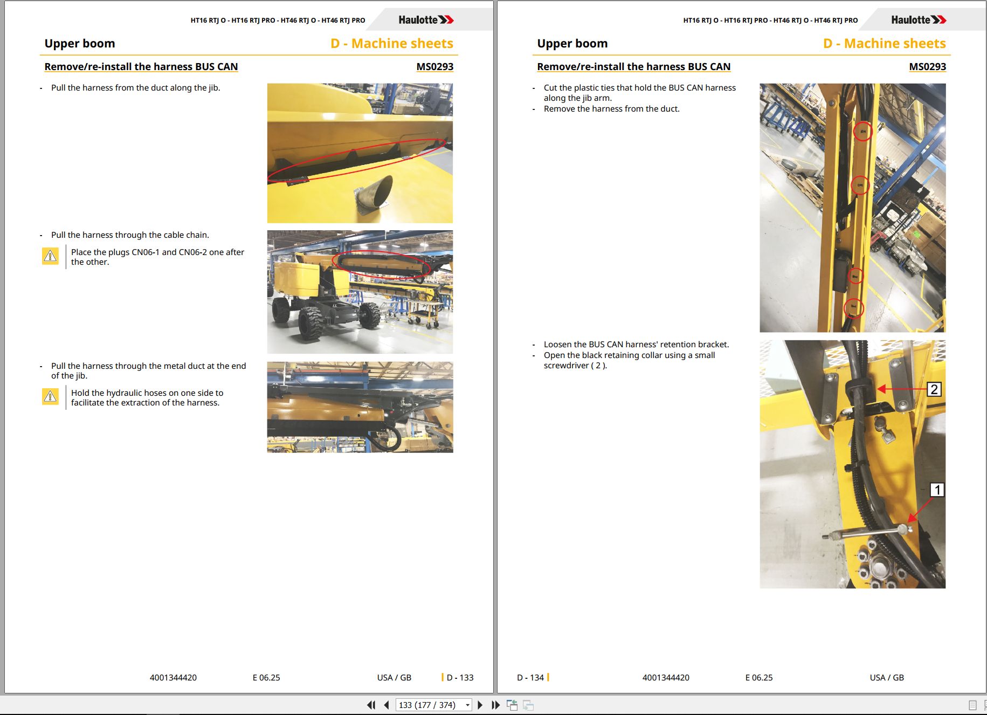The height and width of the screenshot is (715, 987).
Task: Open the jib arm plastic ties photo
Action: (x=853, y=208)
